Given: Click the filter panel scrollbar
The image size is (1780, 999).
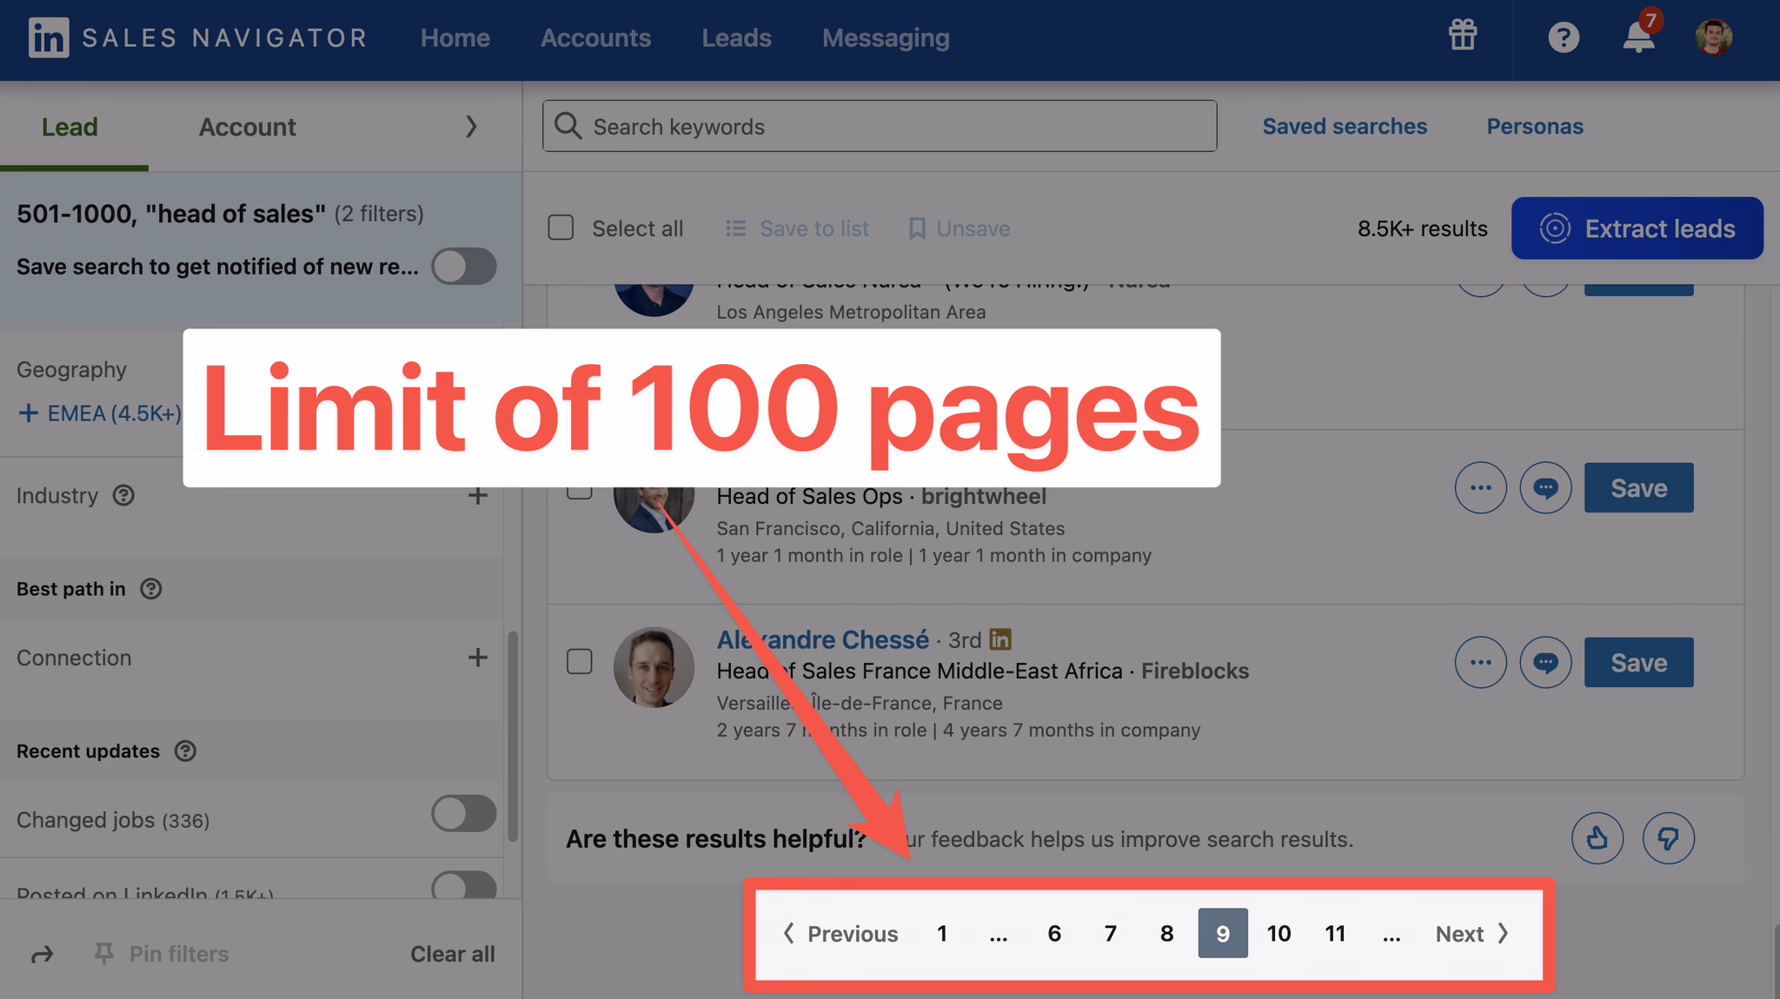Looking at the screenshot, I should (x=513, y=736).
